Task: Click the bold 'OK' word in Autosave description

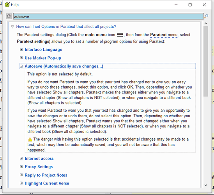Action: [x=130, y=87]
